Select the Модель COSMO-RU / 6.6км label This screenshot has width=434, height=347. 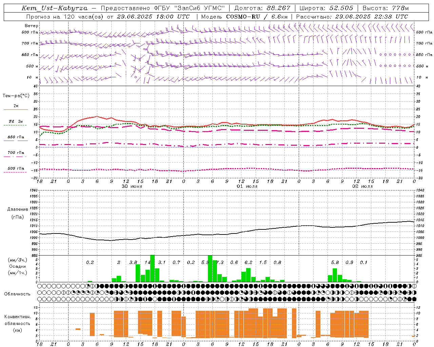pos(244,17)
